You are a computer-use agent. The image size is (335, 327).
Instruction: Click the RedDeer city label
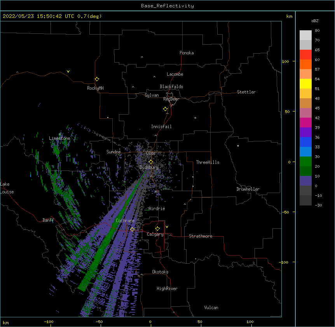171,99
